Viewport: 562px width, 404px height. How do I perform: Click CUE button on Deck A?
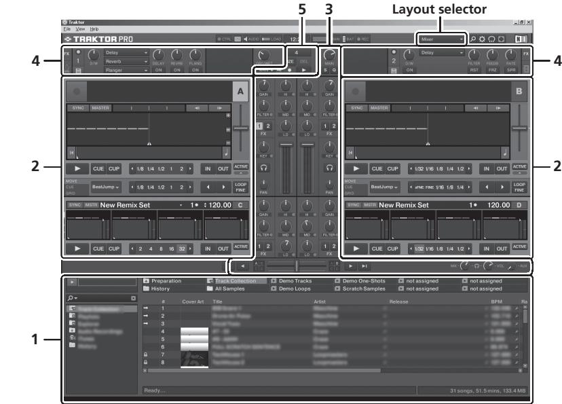[x=98, y=168]
